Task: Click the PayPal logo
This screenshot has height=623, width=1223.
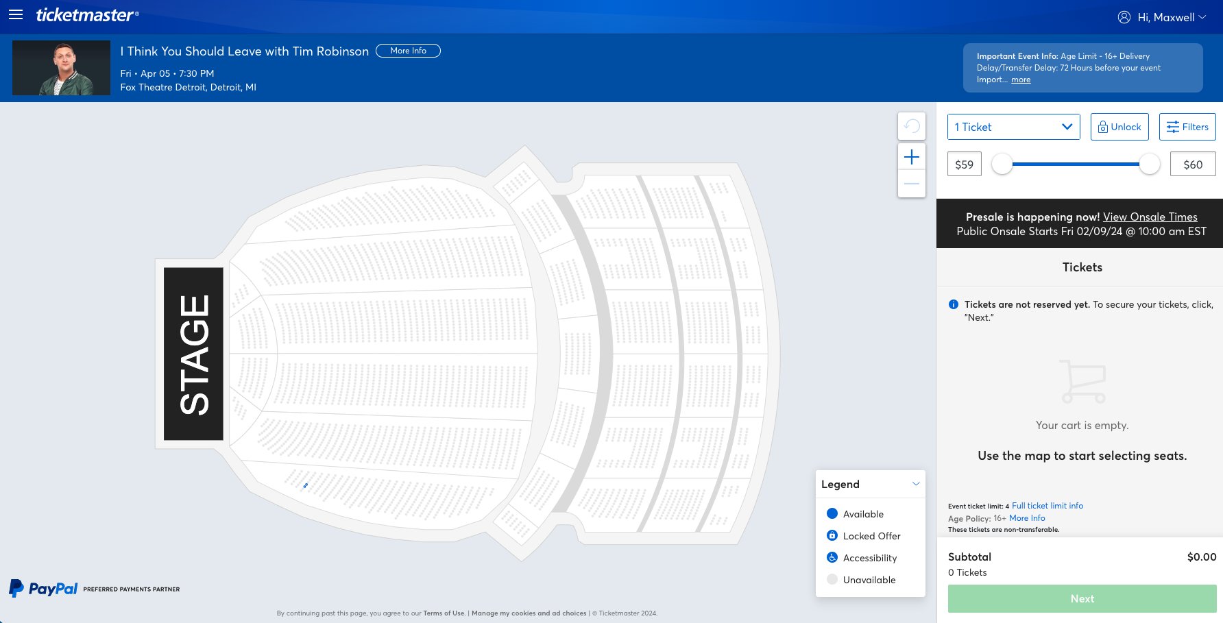Action: tap(44, 588)
